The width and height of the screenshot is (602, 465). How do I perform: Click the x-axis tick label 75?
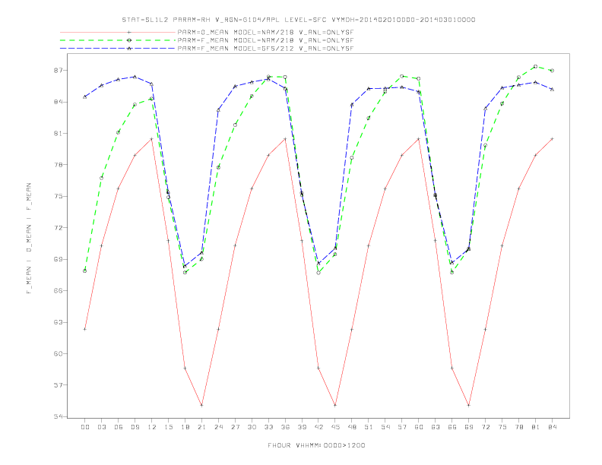[x=502, y=427]
